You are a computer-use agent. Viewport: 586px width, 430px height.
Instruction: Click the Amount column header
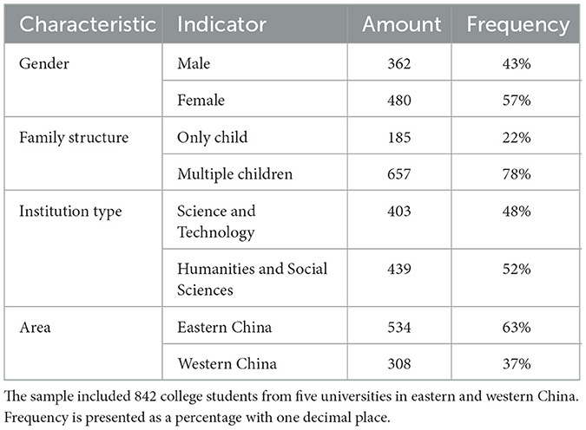pyautogui.click(x=403, y=24)
